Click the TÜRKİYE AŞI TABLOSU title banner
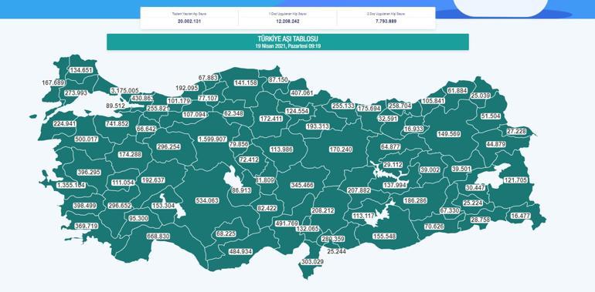595x292 pixels. [x=287, y=42]
